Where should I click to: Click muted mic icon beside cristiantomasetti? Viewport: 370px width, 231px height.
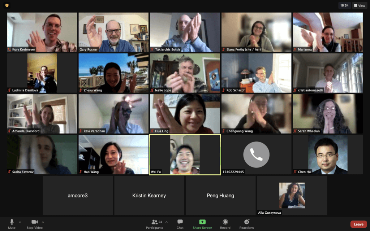click(295, 90)
